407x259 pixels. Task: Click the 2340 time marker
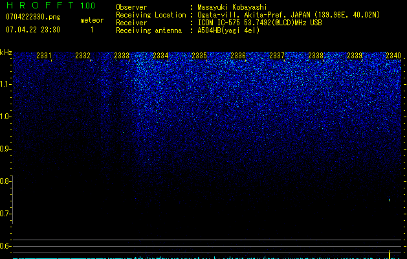pyautogui.click(x=393, y=55)
